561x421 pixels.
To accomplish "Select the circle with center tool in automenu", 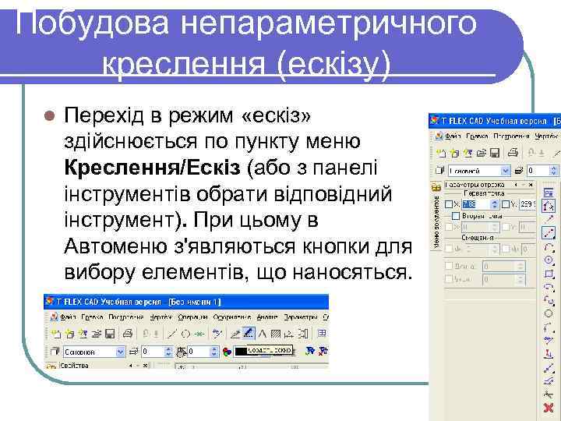I will click(549, 260).
